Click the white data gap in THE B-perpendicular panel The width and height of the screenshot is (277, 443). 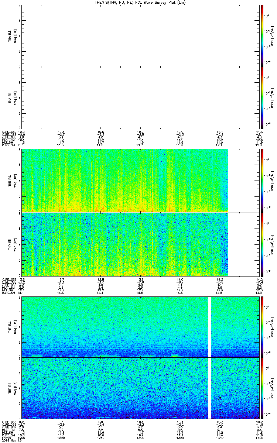(x=210, y=327)
